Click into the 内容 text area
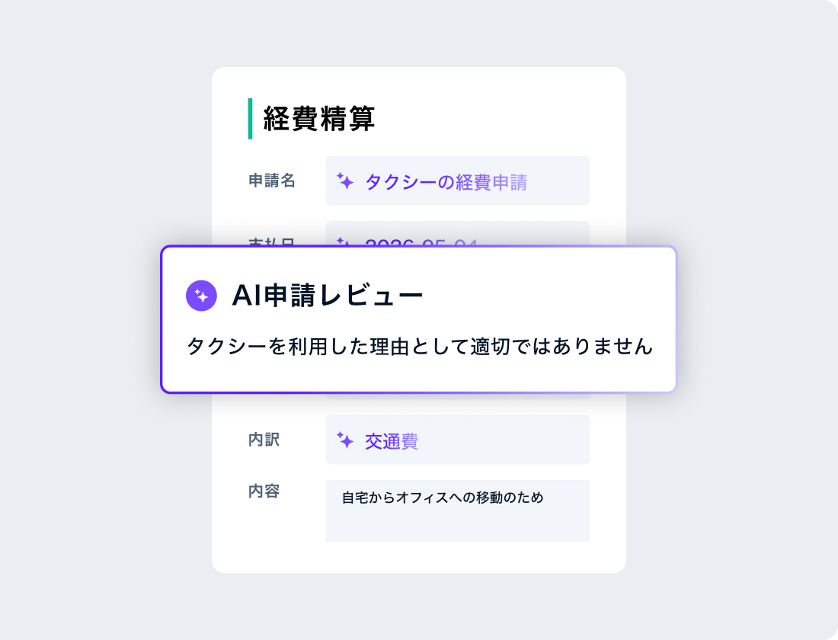This screenshot has width=838, height=640. 457,520
